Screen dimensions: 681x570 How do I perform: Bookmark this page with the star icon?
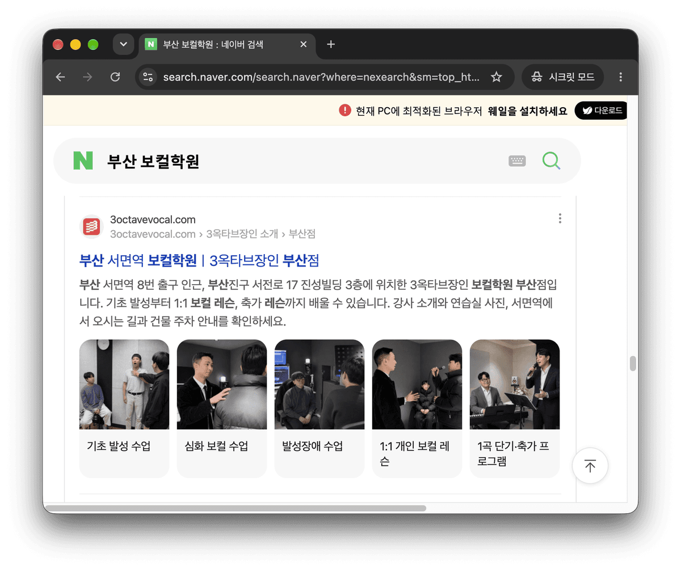pos(497,77)
